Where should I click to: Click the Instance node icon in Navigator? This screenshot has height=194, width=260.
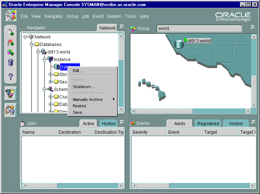coord(50,59)
